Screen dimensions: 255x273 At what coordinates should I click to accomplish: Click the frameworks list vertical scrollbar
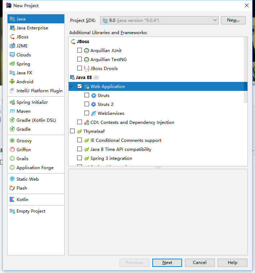[x=246, y=72]
